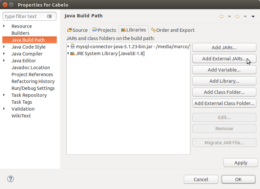Click the mysql-connector jar file icon
260x189 pixels.
(73, 46)
